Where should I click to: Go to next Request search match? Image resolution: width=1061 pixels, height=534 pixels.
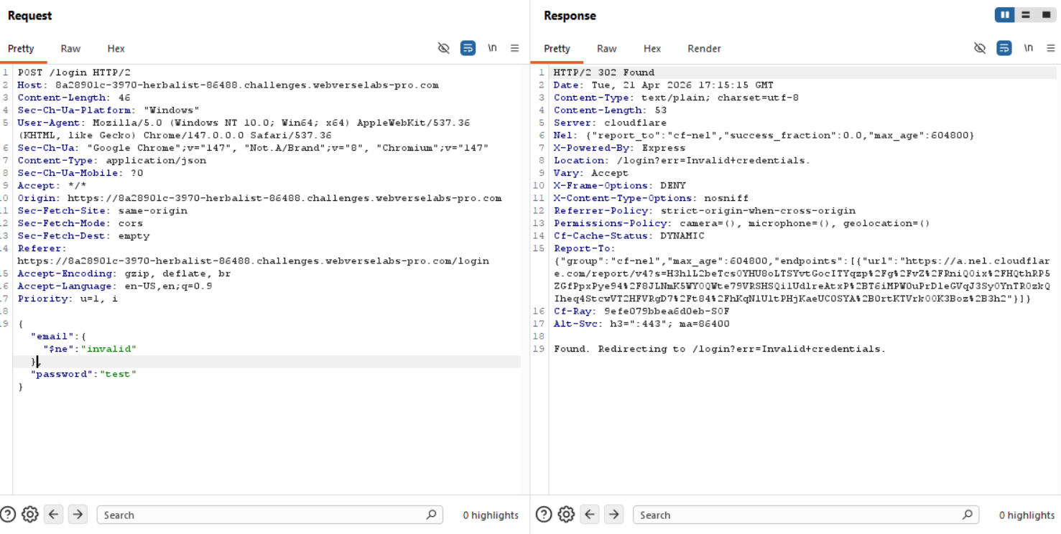pos(78,514)
